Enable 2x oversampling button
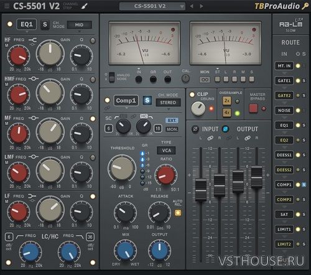This screenshot has width=311, height=275. coord(226,101)
